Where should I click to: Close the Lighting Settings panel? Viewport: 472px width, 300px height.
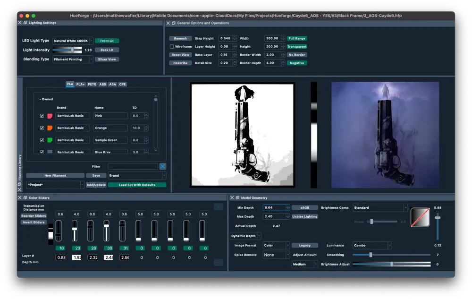[20, 23]
